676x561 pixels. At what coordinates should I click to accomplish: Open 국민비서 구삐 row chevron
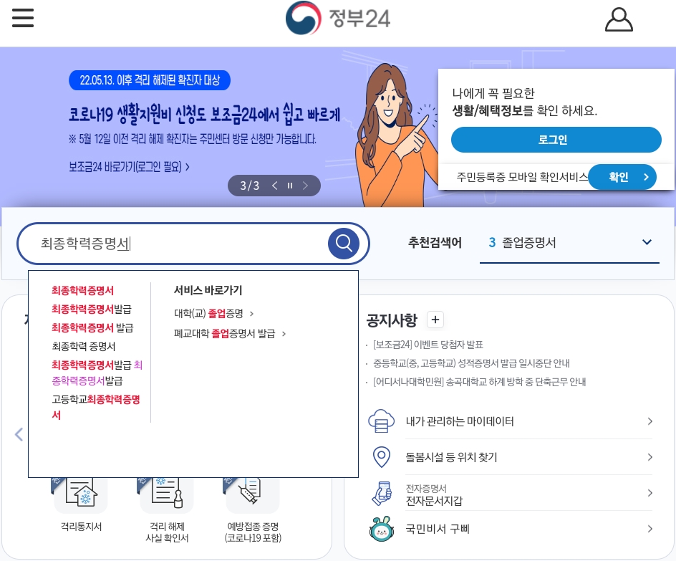(650, 529)
